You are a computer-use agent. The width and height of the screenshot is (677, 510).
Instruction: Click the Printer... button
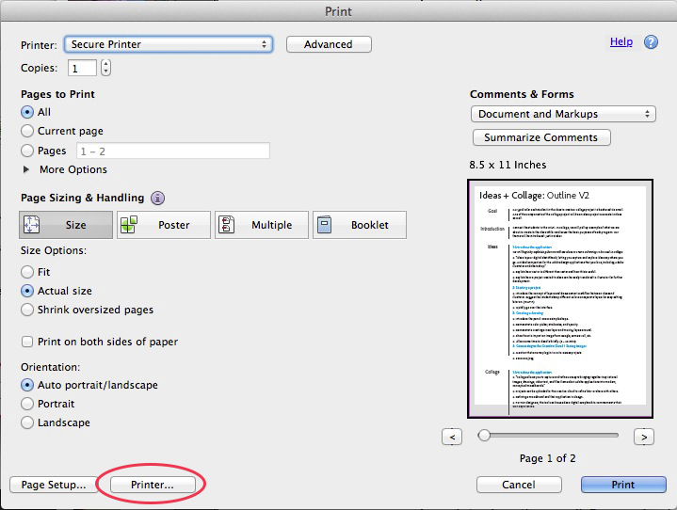153,485
